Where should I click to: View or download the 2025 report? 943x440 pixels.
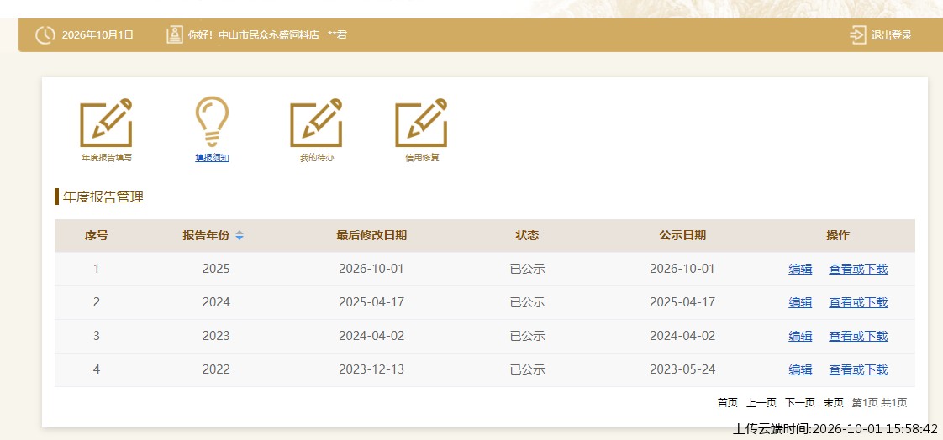click(x=858, y=270)
